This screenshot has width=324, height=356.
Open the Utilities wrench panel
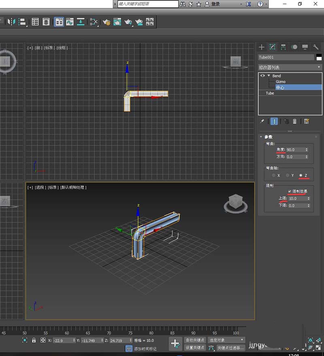[316, 47]
